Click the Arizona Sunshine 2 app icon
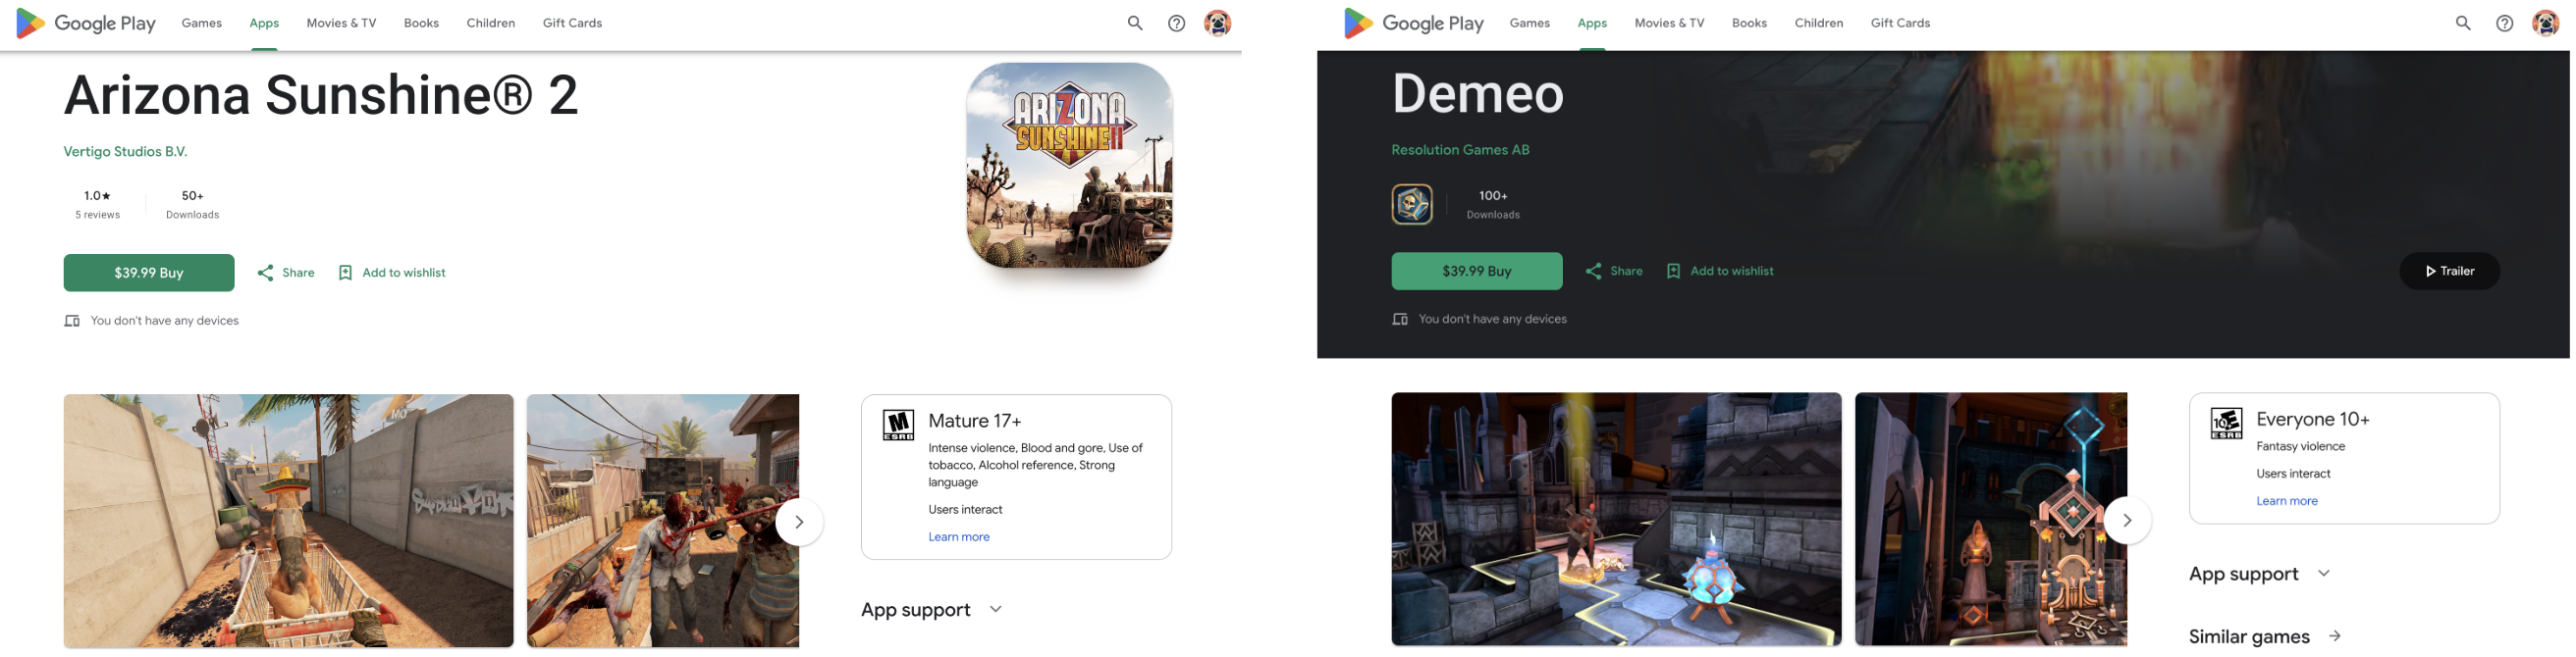This screenshot has width=2576, height=657. [1069, 165]
